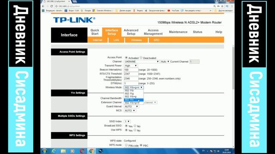Click the EN language indicator
Screen dimensions: 275x154
pyautogui.click(x=203, y=151)
